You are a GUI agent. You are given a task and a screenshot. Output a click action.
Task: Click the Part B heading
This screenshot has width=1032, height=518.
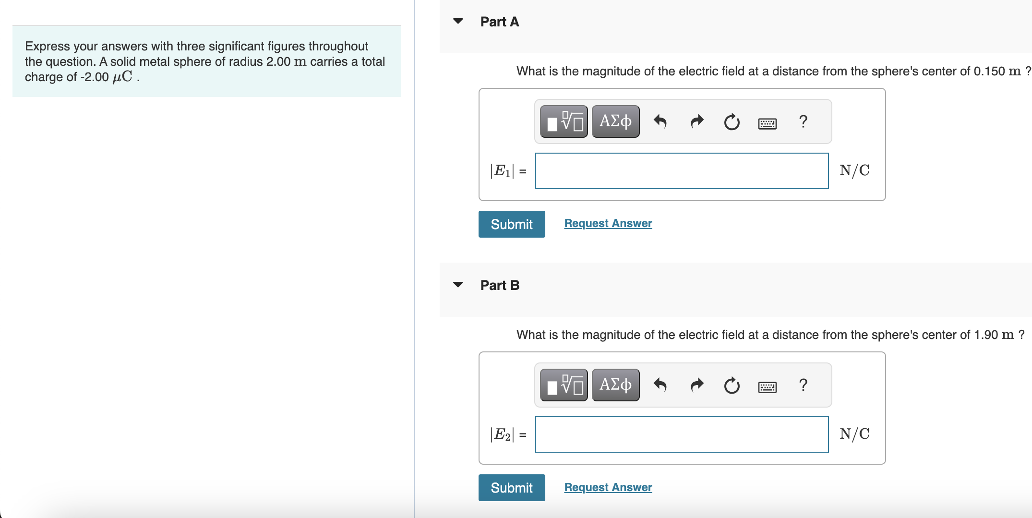tap(499, 285)
